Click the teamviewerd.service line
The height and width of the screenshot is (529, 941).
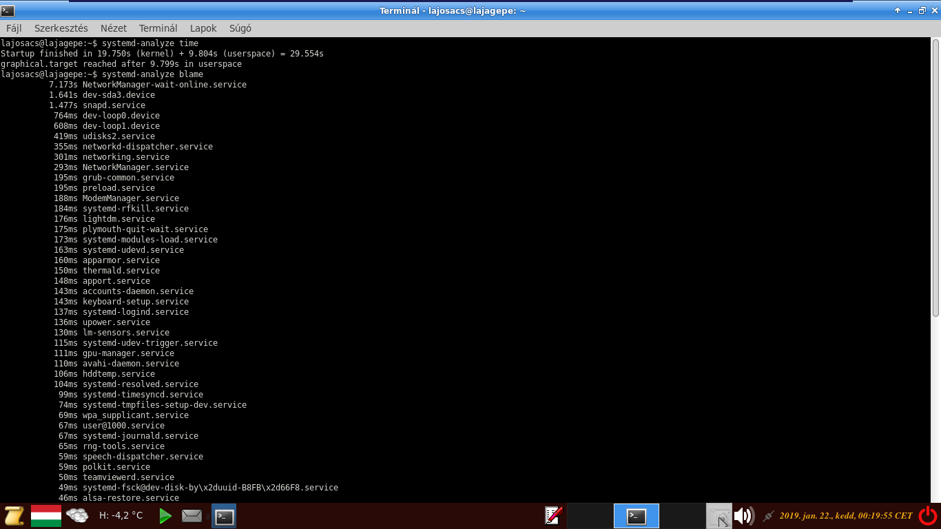click(116, 477)
